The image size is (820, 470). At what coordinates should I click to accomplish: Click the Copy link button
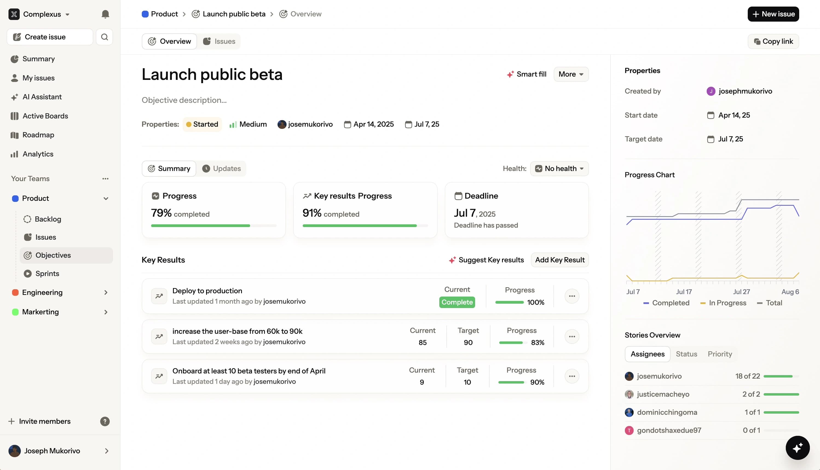773,41
